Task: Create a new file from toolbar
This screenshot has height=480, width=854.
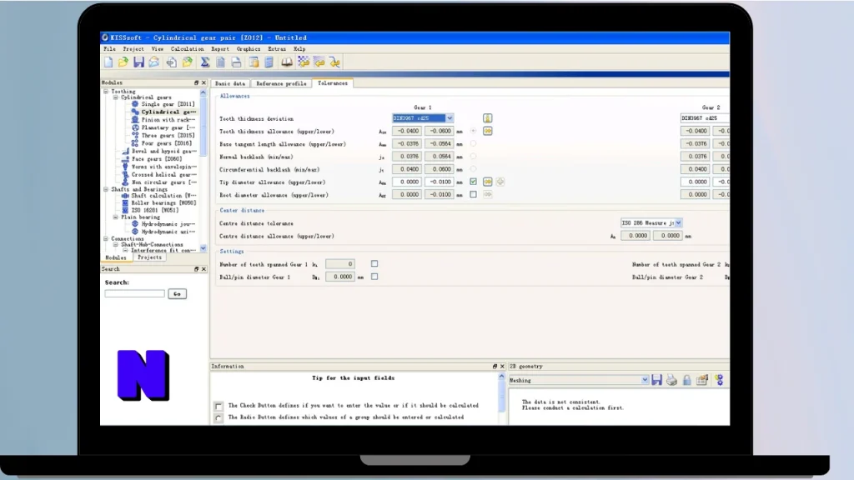Action: (x=108, y=62)
